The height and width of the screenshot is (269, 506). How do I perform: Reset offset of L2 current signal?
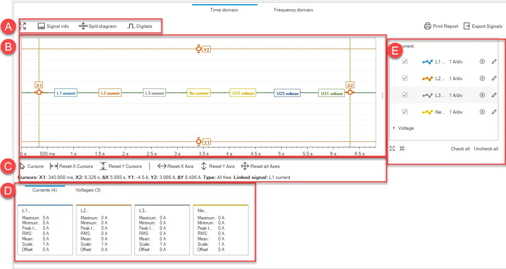point(482,78)
